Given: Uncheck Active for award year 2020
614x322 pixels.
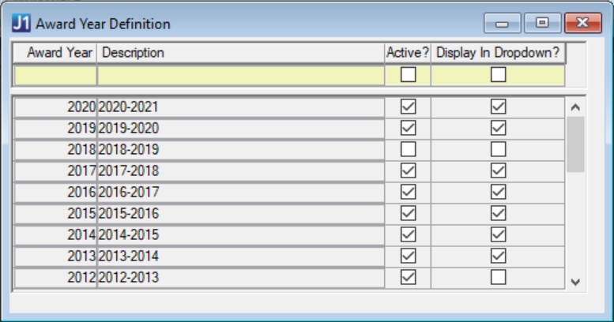Looking at the screenshot, I should tap(409, 107).
